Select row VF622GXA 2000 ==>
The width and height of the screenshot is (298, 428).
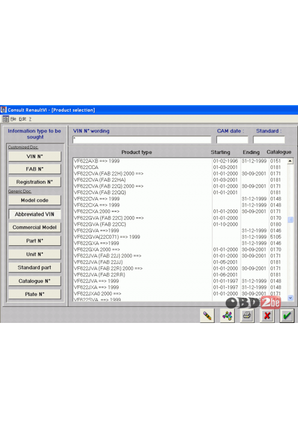pyautogui.click(x=180, y=250)
